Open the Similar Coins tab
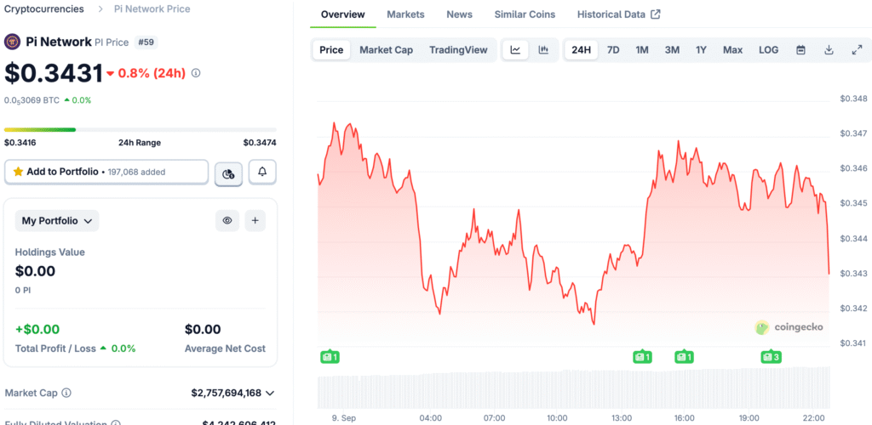Screen dimensions: 872x425 click(x=525, y=14)
